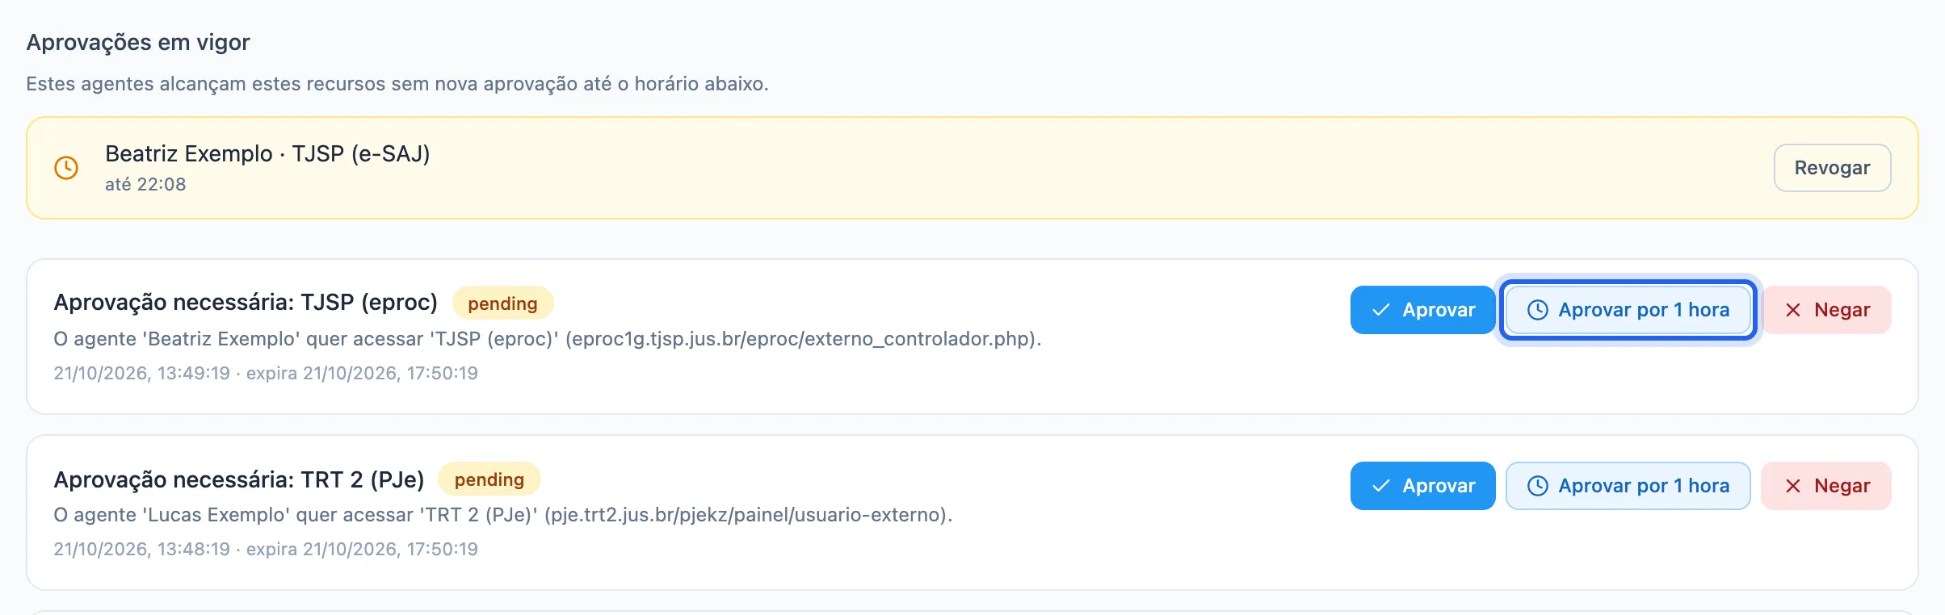Deny the TRT 2 (PJe) access request
Screen dimensions: 1945x615
pyautogui.click(x=1826, y=486)
